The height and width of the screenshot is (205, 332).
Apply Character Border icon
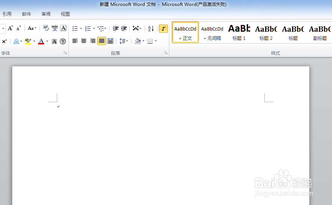(63, 28)
